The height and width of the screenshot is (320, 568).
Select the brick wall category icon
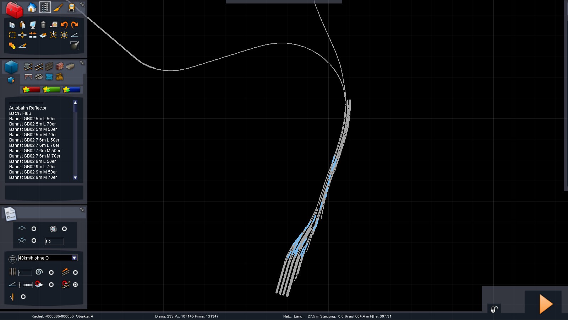tap(60, 66)
